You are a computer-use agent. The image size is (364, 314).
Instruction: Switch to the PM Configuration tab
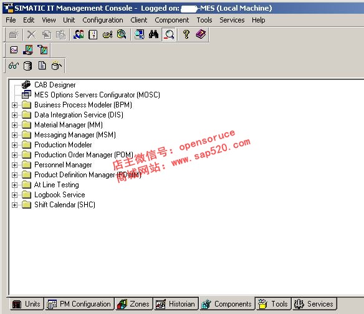[79, 304]
